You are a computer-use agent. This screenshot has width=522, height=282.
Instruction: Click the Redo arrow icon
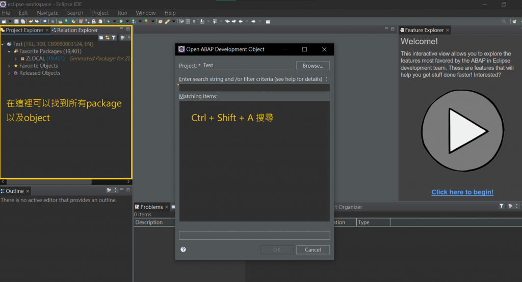point(37,21)
